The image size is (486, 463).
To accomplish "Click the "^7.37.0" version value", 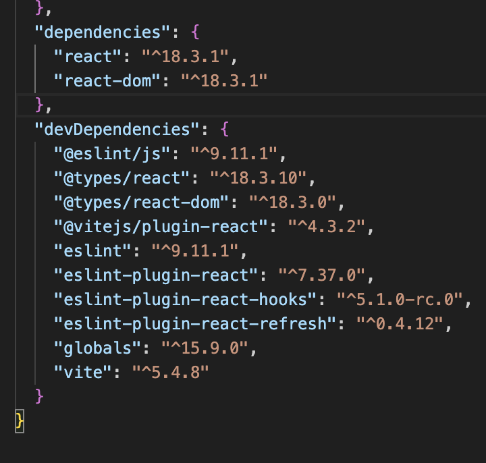I will (322, 275).
